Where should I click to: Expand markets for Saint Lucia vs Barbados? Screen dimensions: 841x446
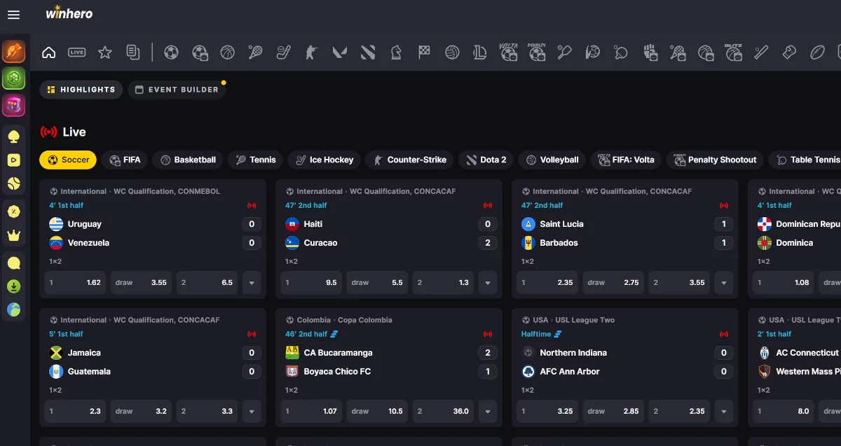click(724, 283)
